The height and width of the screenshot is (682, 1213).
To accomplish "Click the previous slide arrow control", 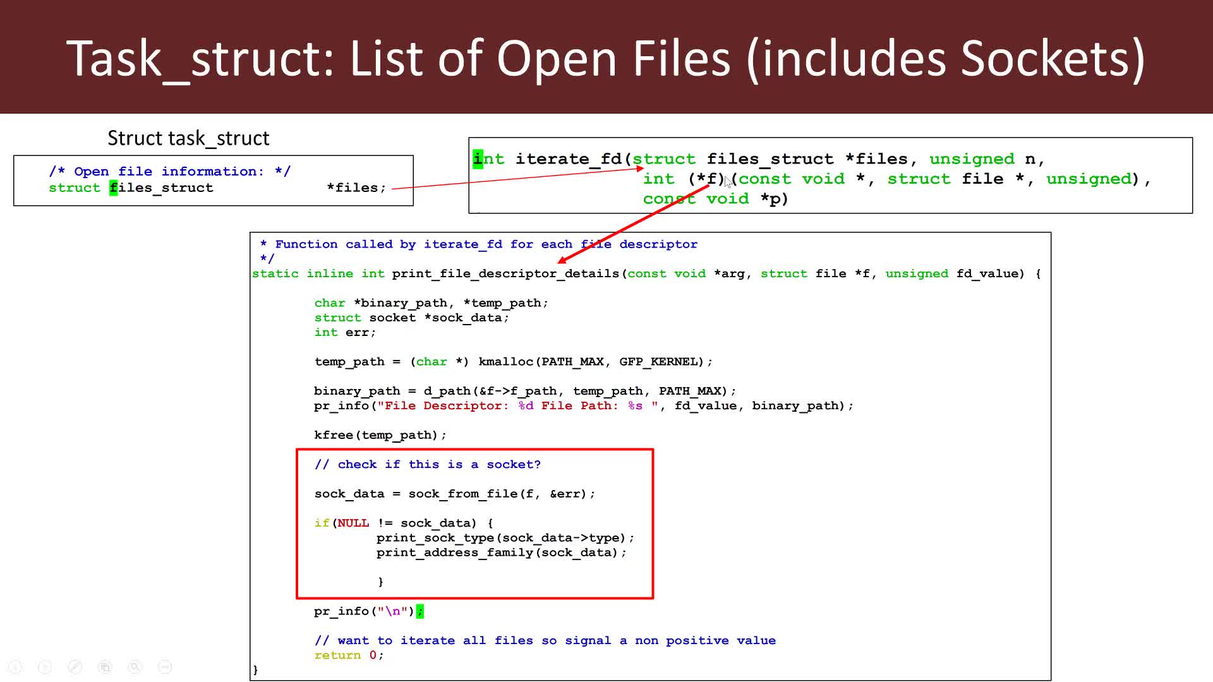I will (15, 667).
